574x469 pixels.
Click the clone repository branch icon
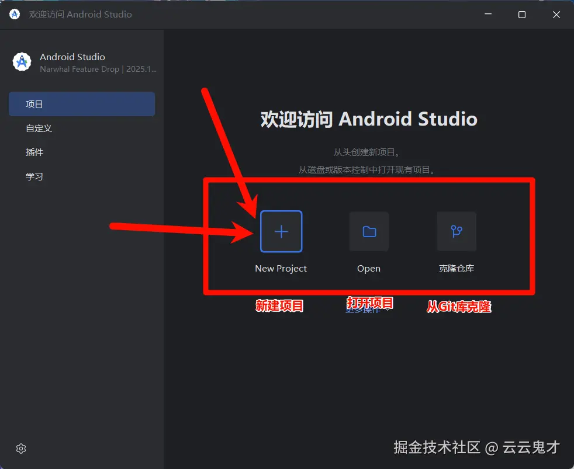tap(457, 231)
